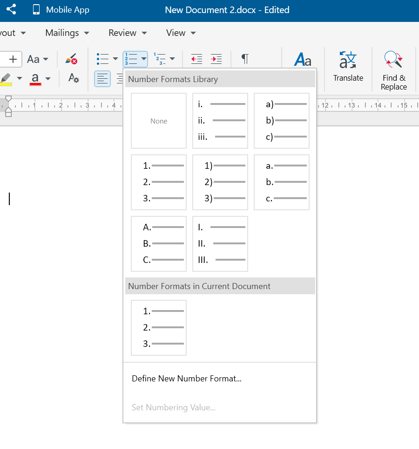Expand the bullet list dropdown arrow
The width and height of the screenshot is (419, 449).
point(115,59)
